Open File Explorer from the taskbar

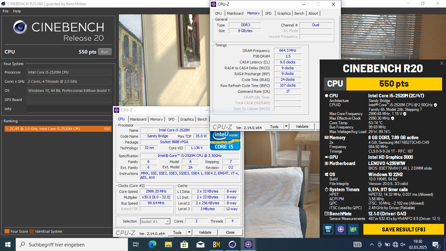[x=168, y=244]
